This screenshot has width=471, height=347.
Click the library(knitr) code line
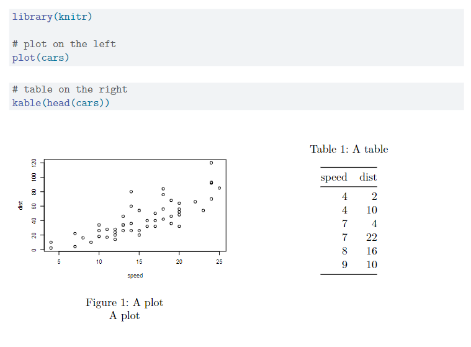click(52, 17)
